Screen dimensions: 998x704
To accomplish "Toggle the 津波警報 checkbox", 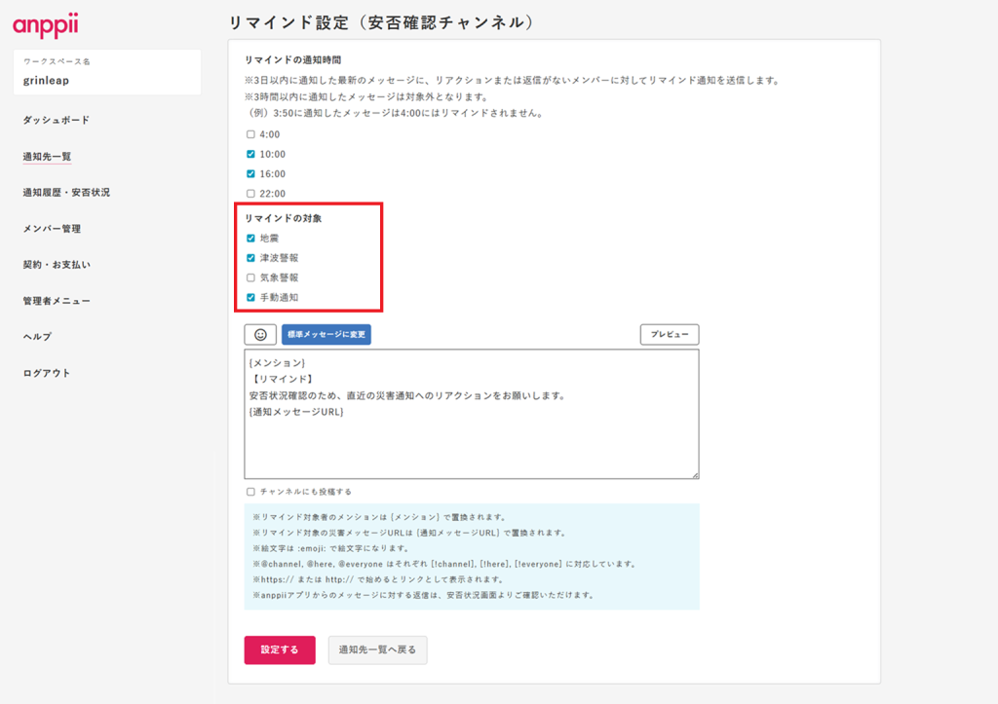I will (250, 258).
